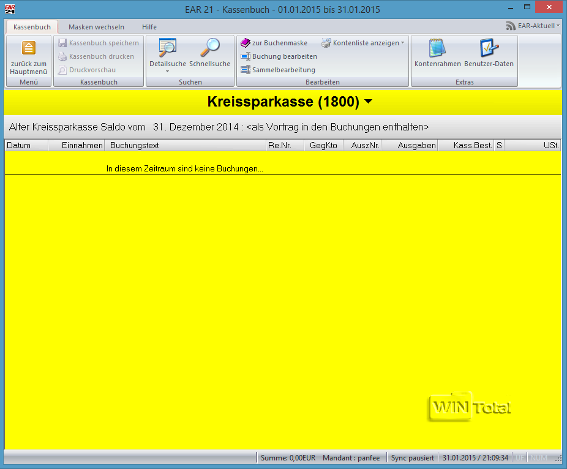Expand the Kontenliste anzeigen dropdown arrow
This screenshot has height=469, width=567.
(402, 43)
